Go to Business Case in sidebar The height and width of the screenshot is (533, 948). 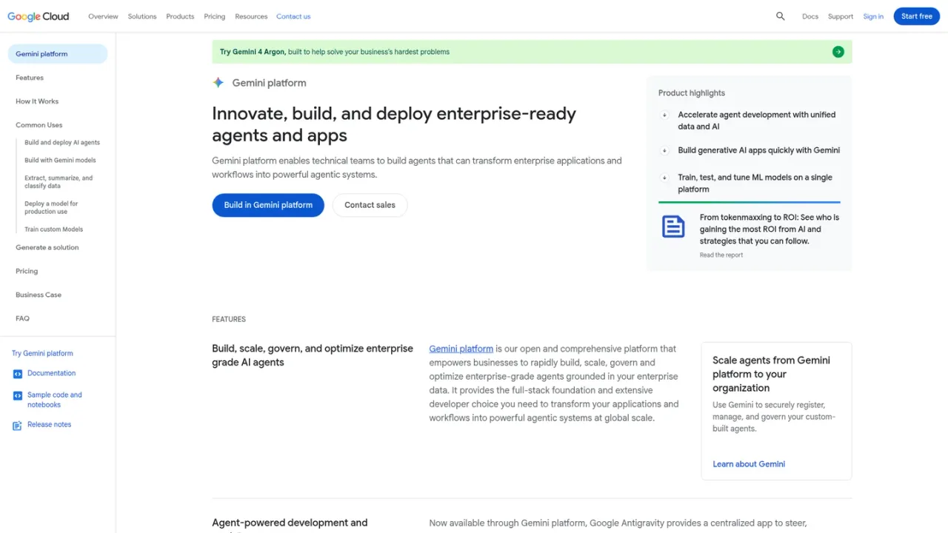pos(39,295)
